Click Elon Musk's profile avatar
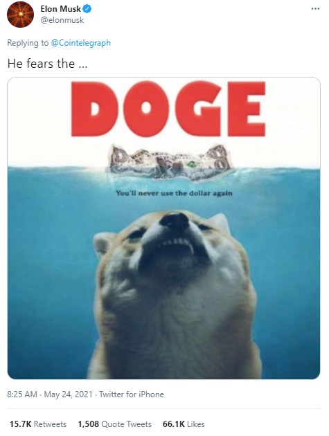The image size is (329, 436). (x=20, y=14)
